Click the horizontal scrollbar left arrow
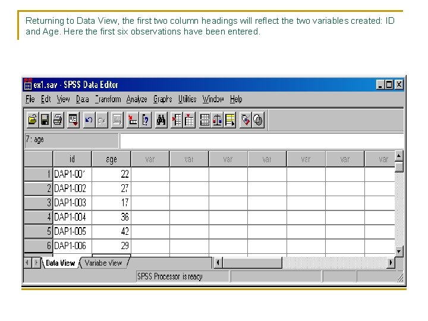Image resolution: width=428 pixels, height=321 pixels. 218,263
